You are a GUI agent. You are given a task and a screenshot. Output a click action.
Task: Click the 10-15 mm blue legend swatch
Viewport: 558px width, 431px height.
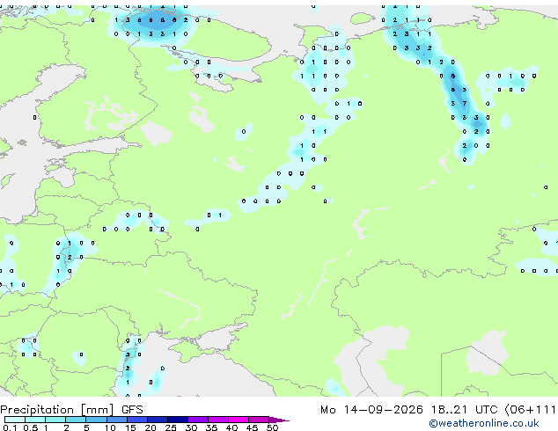pyautogui.click(x=117, y=420)
